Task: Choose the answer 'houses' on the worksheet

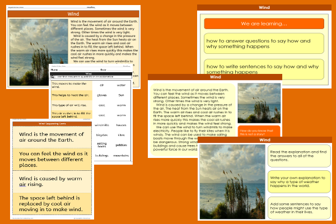Action: 121,125
